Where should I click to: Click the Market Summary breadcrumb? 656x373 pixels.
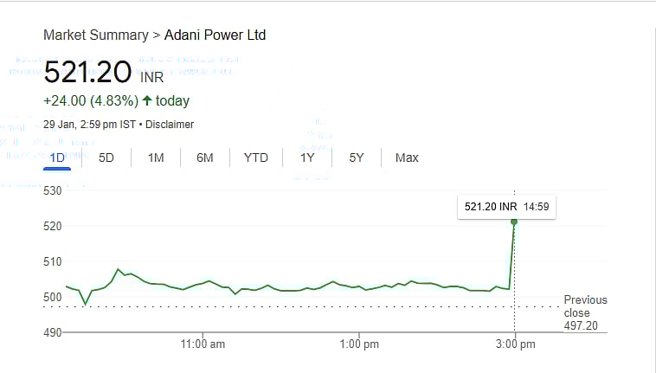pyautogui.click(x=95, y=35)
